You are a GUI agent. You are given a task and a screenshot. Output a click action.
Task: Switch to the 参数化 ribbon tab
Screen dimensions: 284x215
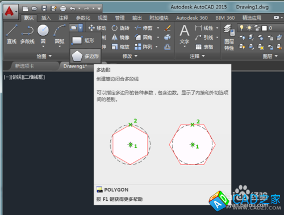point(83,18)
